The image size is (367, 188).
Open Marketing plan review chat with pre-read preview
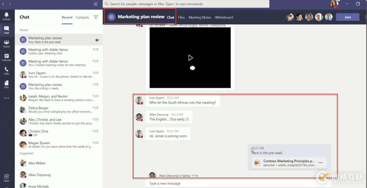point(59,40)
